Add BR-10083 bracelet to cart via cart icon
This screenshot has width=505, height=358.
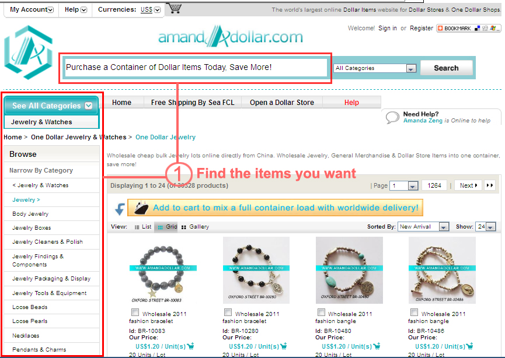click(190, 346)
